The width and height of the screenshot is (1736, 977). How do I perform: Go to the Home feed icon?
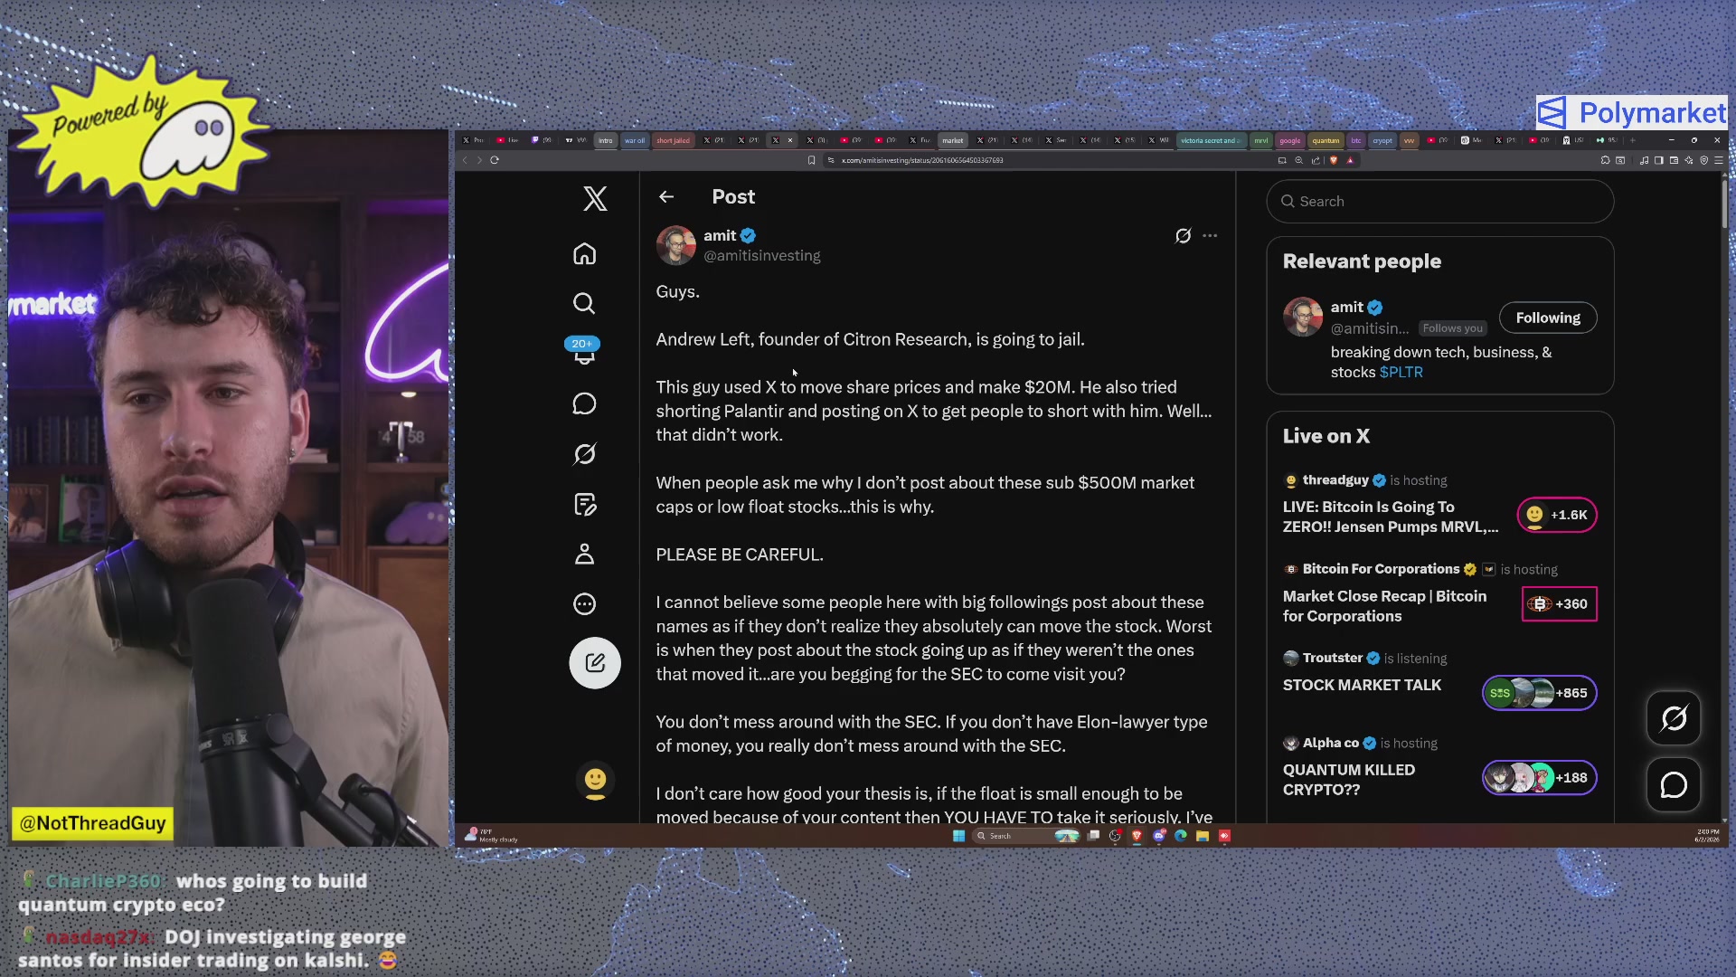(x=584, y=254)
